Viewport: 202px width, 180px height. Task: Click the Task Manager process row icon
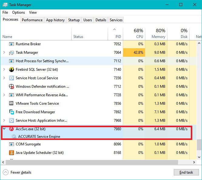[12, 53]
